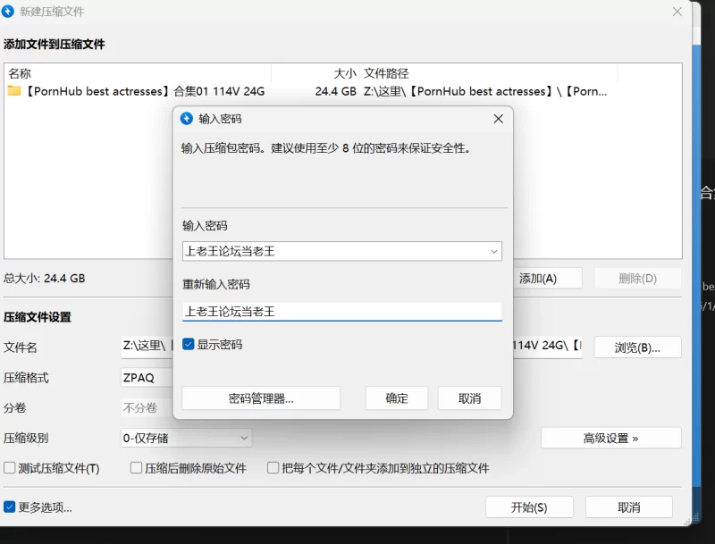Expand 高级设置 » options
This screenshot has width=715, height=544.
611,439
